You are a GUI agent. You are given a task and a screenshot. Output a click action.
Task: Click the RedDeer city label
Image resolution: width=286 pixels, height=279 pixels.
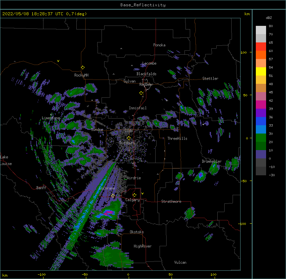[146, 84]
